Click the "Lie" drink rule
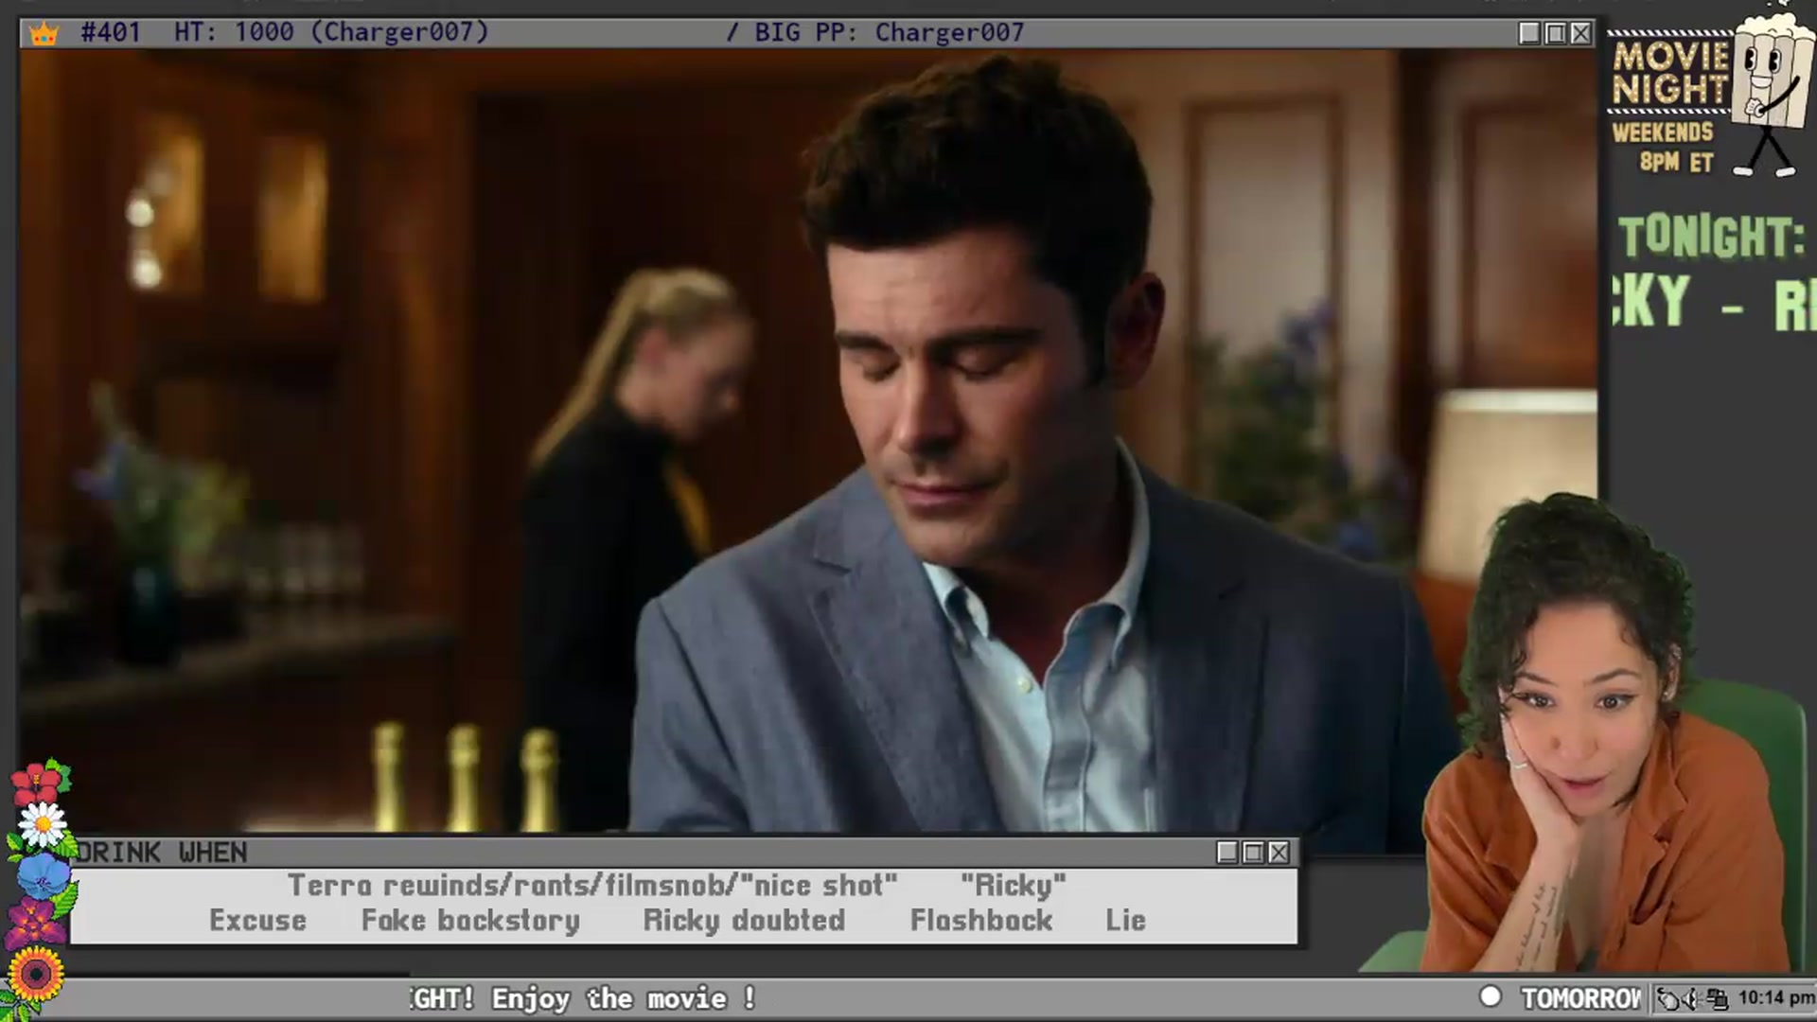Screen dimensions: 1817x1022 click(x=1125, y=921)
